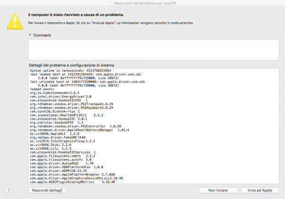The image size is (285, 199).
Task: Click the Commenti label
Action: tap(42, 35)
